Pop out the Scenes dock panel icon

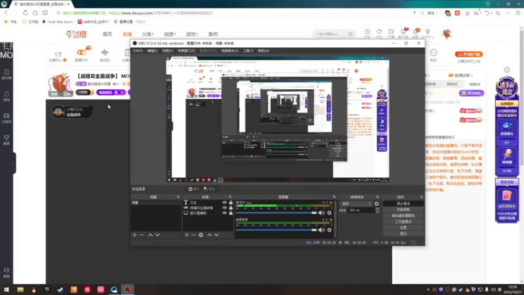(178, 197)
